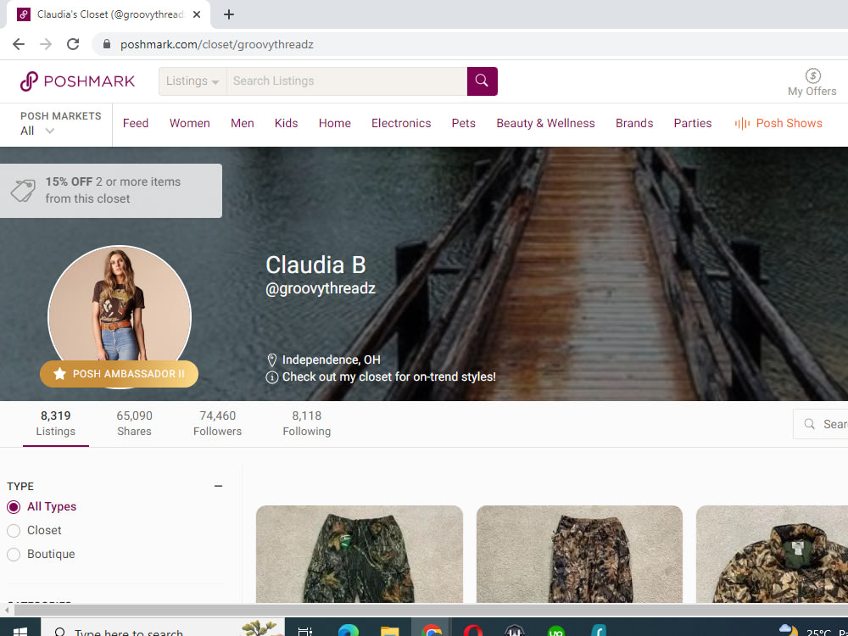Open Opera browser from taskbar
The image size is (848, 636).
(472, 631)
